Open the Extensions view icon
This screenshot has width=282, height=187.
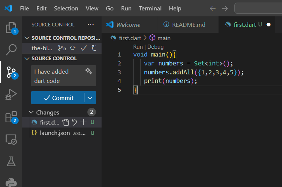point(11,117)
